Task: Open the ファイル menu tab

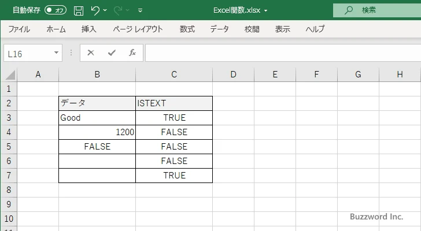Action: [x=19, y=29]
